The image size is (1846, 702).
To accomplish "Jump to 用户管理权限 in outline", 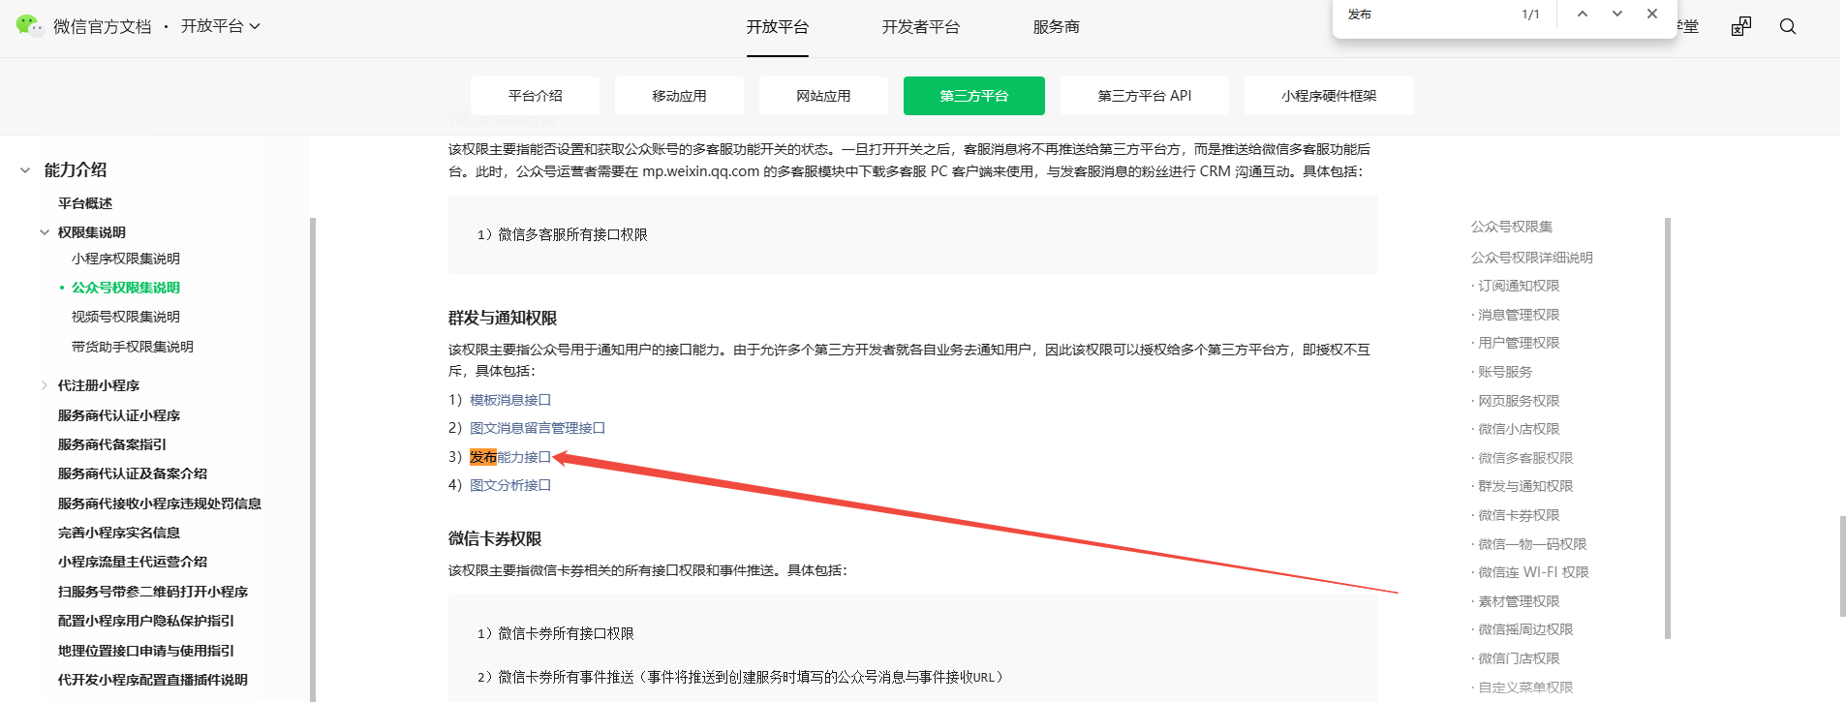I will 1519,343.
